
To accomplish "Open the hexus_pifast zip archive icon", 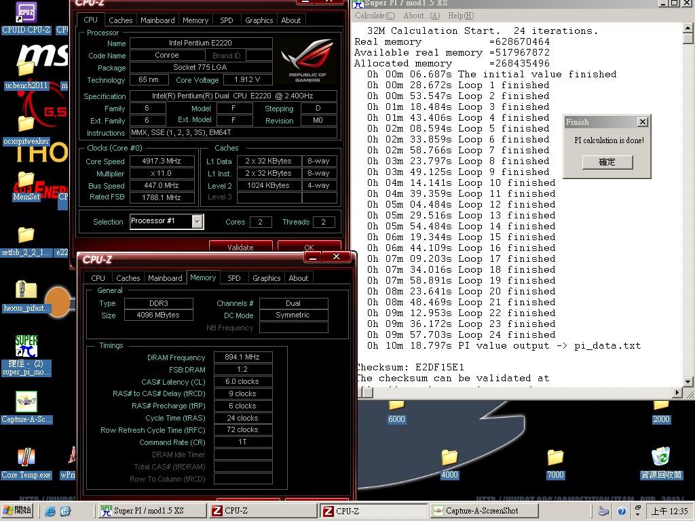I will coord(26,290).
